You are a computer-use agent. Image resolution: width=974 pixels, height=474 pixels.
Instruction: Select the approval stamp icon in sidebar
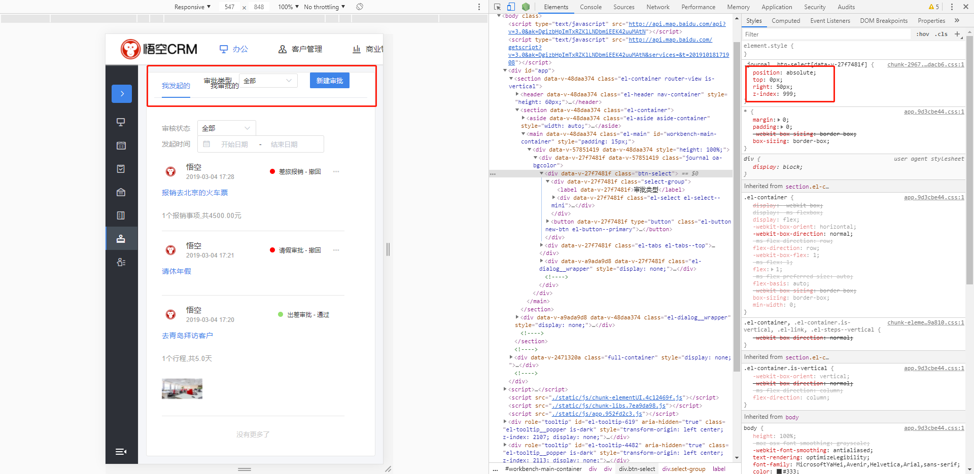point(121,239)
